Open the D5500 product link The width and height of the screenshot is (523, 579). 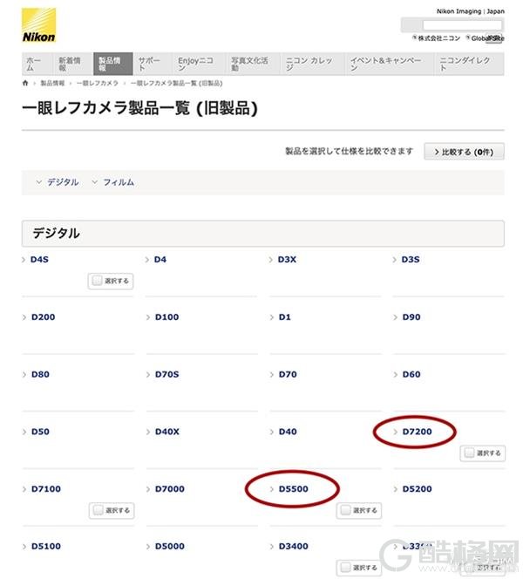click(294, 489)
